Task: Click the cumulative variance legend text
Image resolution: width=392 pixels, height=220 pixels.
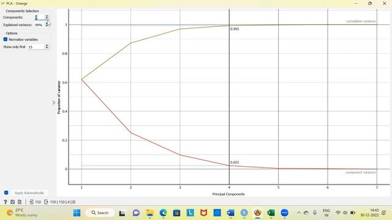Action: pyautogui.click(x=361, y=21)
